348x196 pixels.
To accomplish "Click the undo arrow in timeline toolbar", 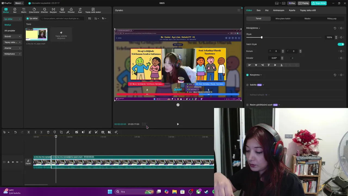I will 15,132.
